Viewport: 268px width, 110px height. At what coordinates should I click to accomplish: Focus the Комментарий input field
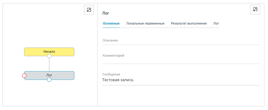(x=181, y=58)
